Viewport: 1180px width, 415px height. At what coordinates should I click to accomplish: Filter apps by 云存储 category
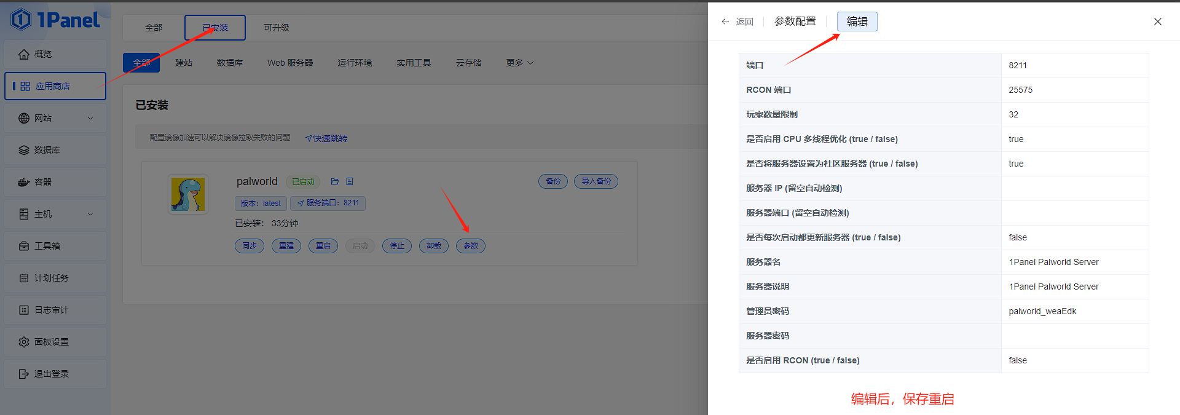click(x=469, y=63)
